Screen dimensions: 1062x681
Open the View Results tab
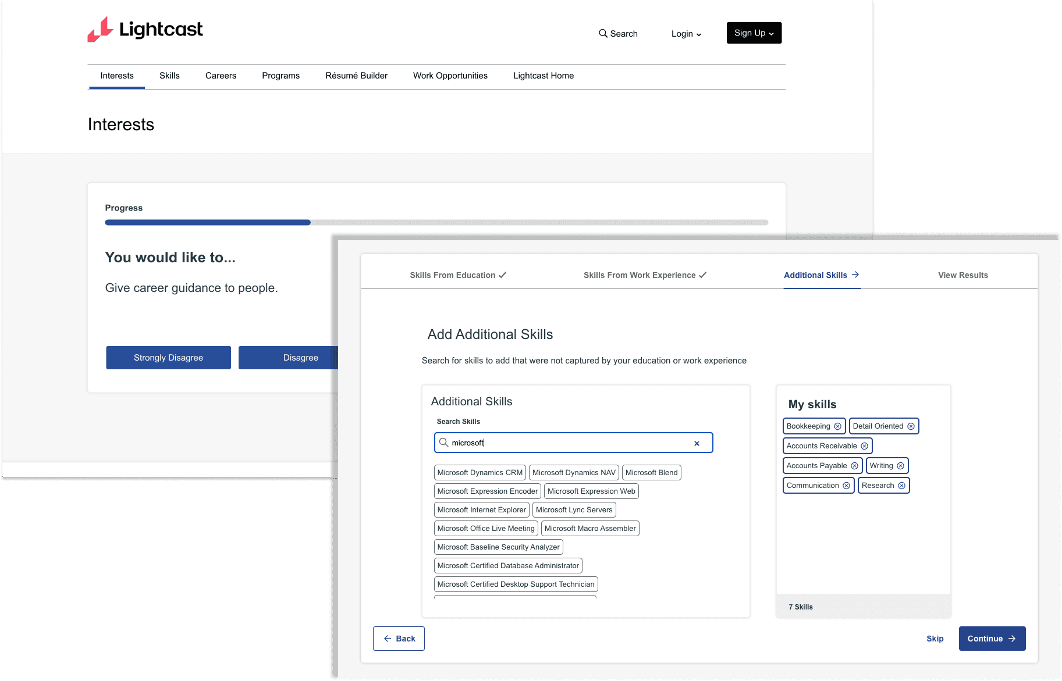[962, 274]
